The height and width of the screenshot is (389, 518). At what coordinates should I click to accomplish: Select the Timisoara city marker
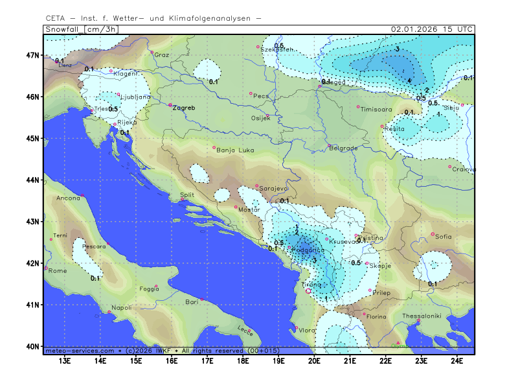(358, 107)
